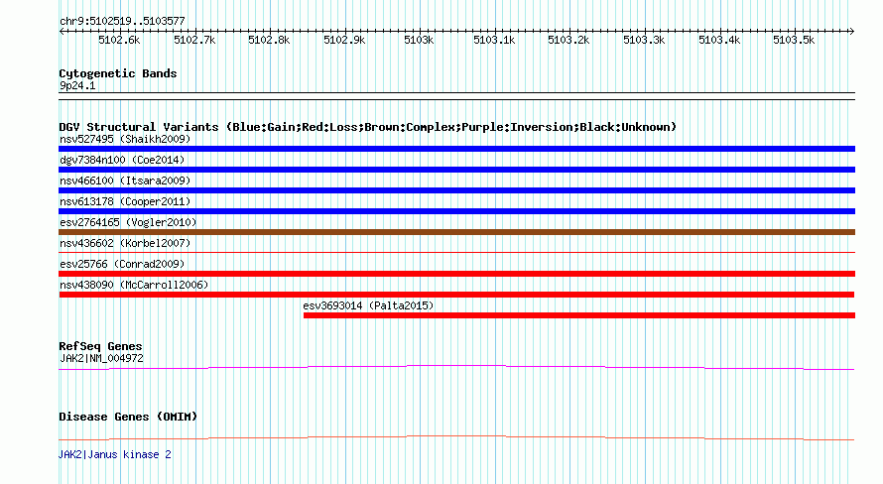Click the esv3693014 (Palta2015) label
Viewport: 883px width, 484px height.
click(x=368, y=305)
